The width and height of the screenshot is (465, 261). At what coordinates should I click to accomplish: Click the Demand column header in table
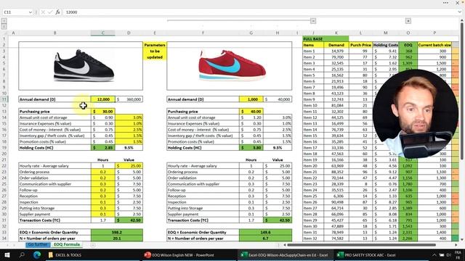[336, 45]
